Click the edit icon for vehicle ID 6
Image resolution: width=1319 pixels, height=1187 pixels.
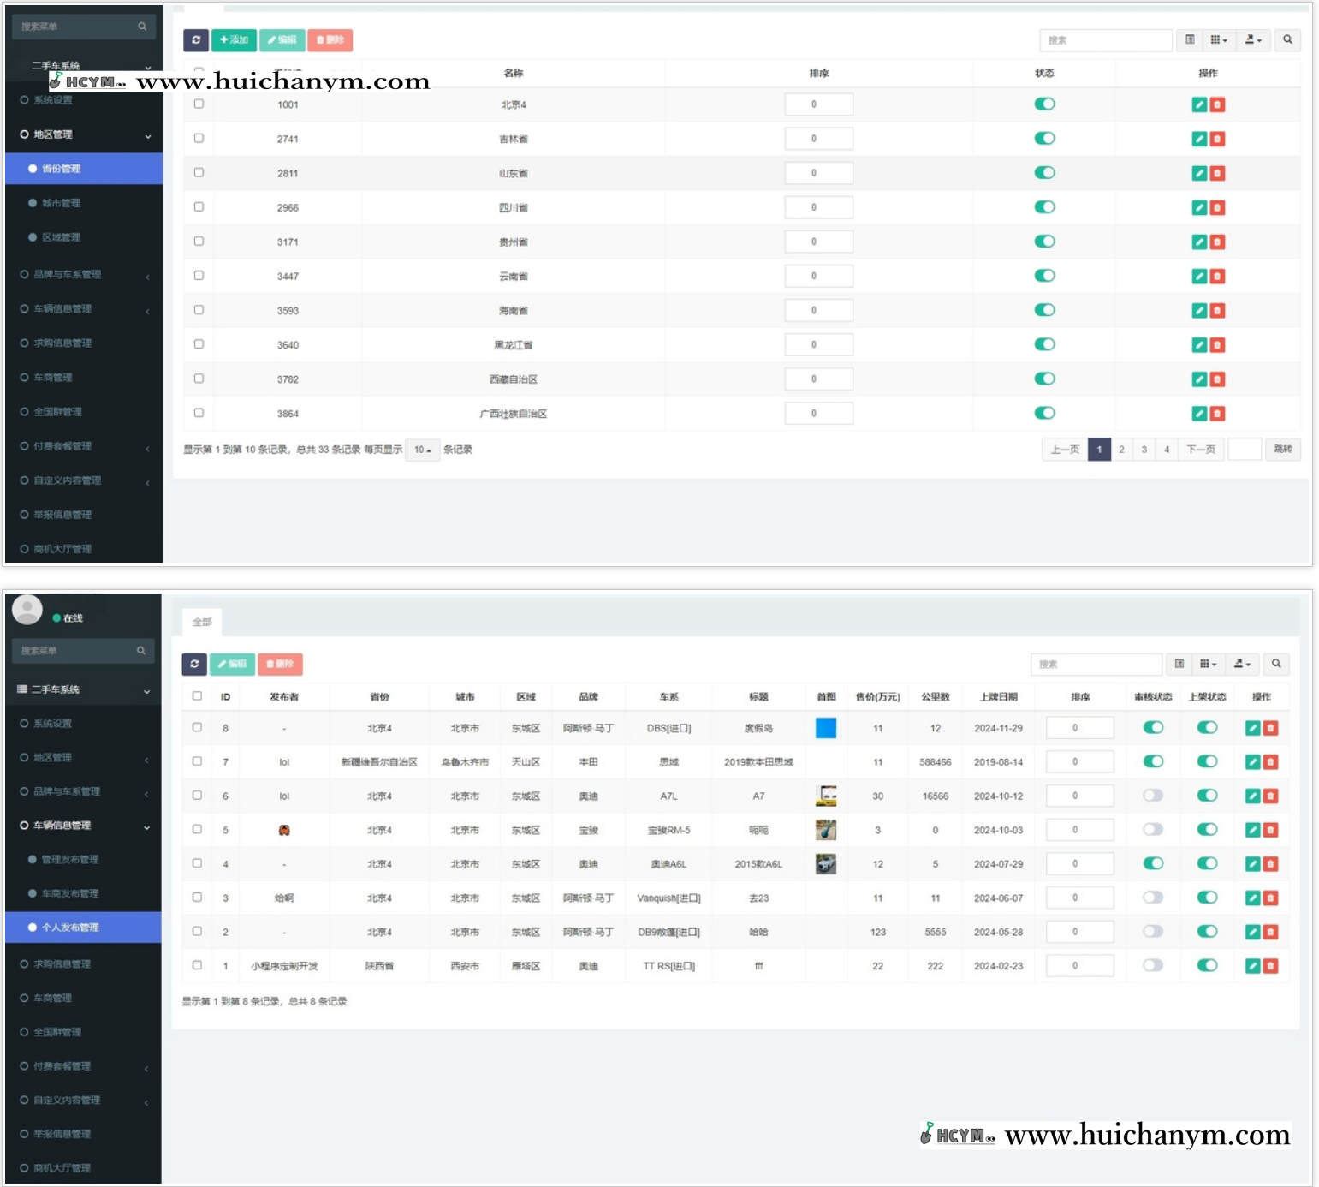point(1252,796)
